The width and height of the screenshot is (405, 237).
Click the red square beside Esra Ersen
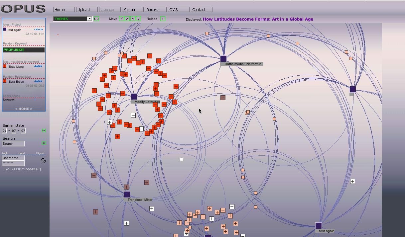5,81
